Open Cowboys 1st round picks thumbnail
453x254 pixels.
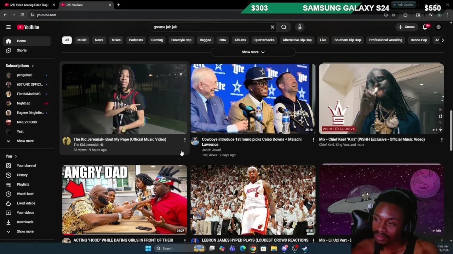253,99
